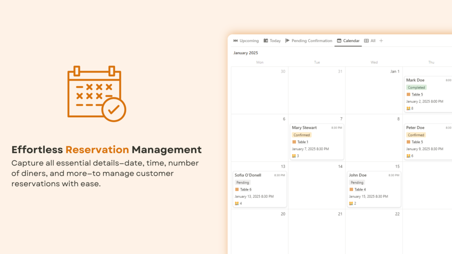Screen dimensions: 452x254
Task: Select the day 6 calendar cell
Action: [x=260, y=138]
